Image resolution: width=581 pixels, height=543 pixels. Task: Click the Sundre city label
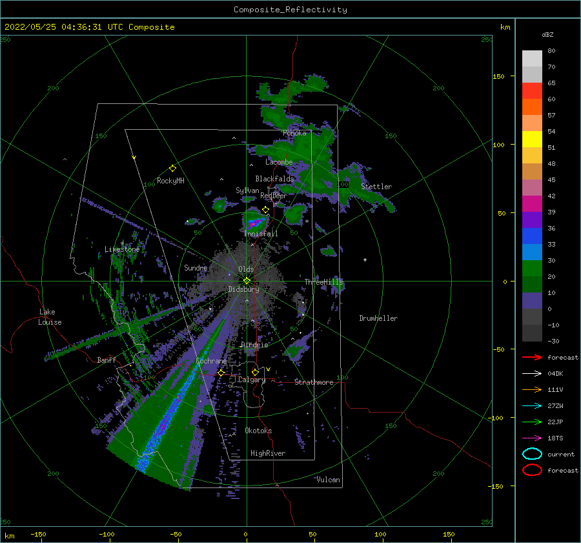pyautogui.click(x=196, y=267)
